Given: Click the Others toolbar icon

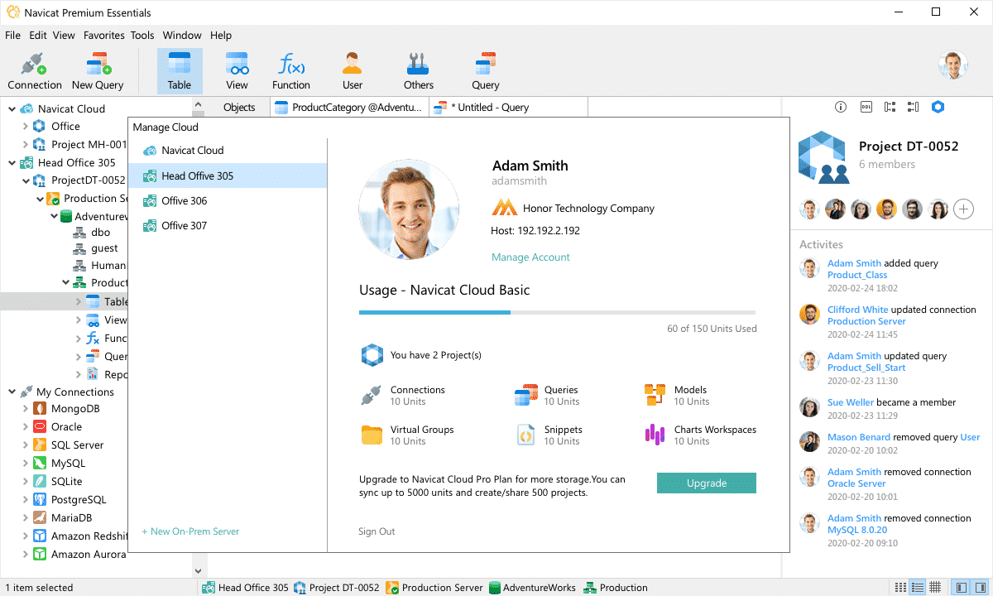Looking at the screenshot, I should 418,71.
